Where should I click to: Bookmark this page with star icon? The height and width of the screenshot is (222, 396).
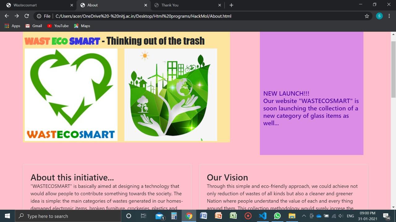(367, 16)
